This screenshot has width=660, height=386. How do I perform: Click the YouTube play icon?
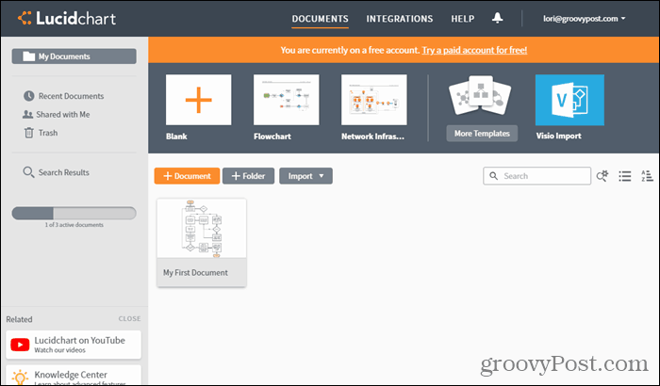(x=20, y=345)
